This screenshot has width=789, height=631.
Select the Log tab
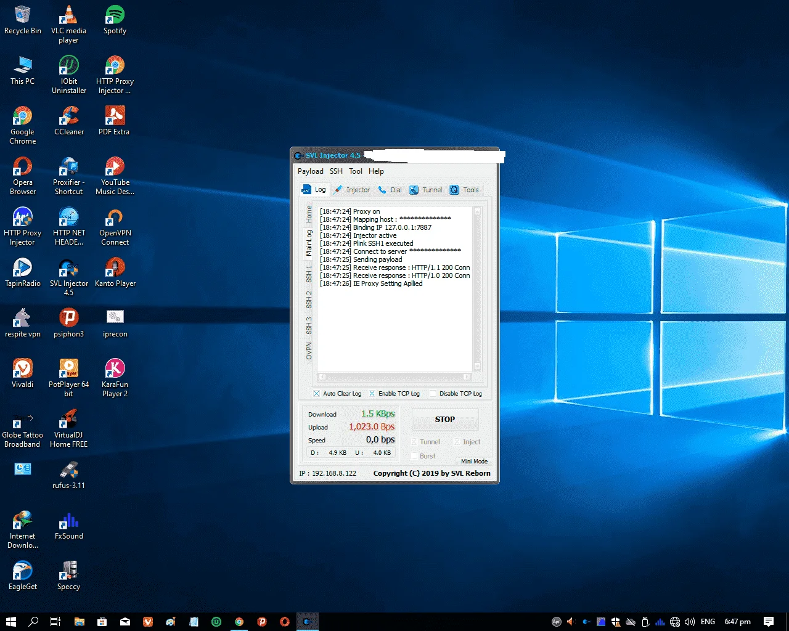(x=314, y=190)
